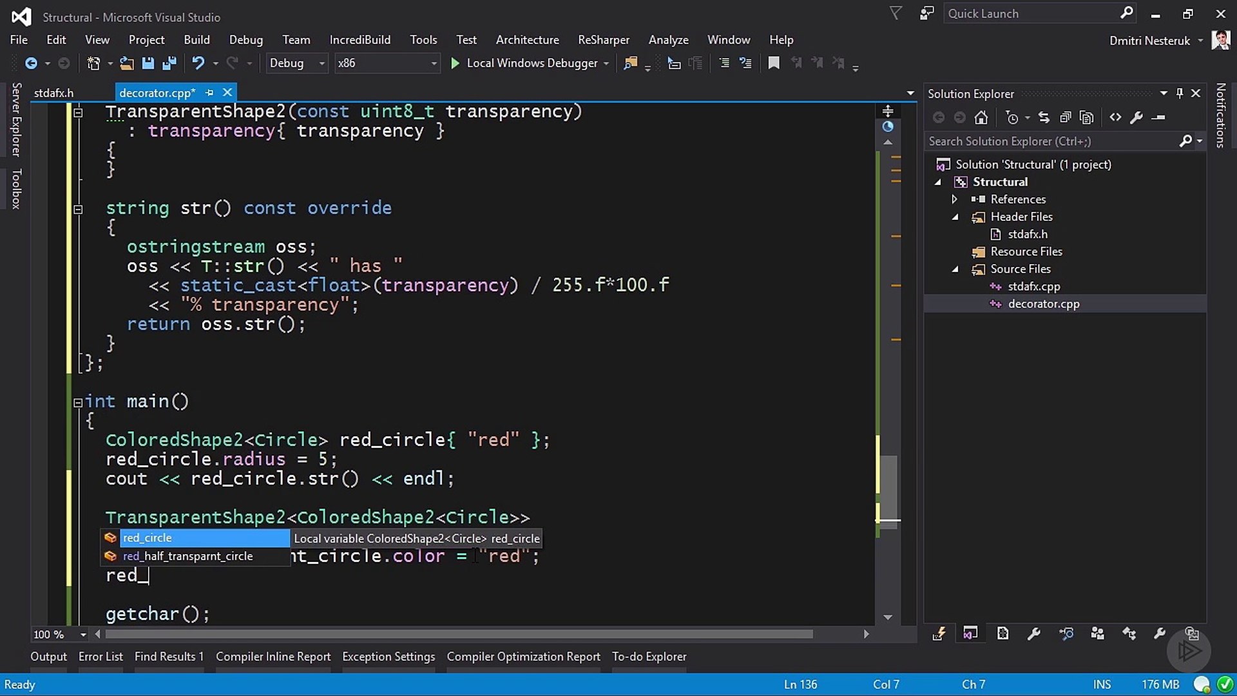Open the Error List panel
Image resolution: width=1237 pixels, height=696 pixels.
click(x=101, y=656)
